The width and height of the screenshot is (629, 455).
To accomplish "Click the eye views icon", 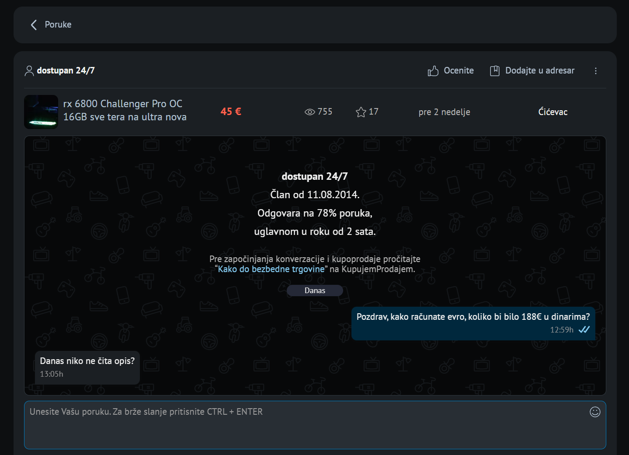I will click(309, 112).
